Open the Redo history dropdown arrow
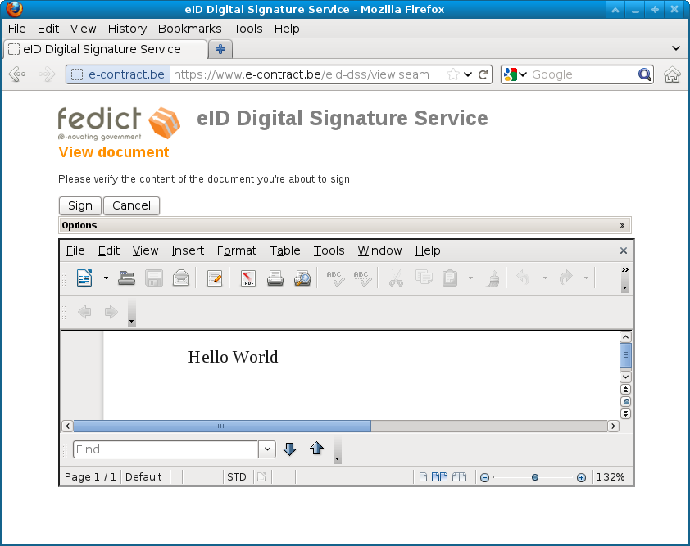The image size is (690, 546). 586,278
